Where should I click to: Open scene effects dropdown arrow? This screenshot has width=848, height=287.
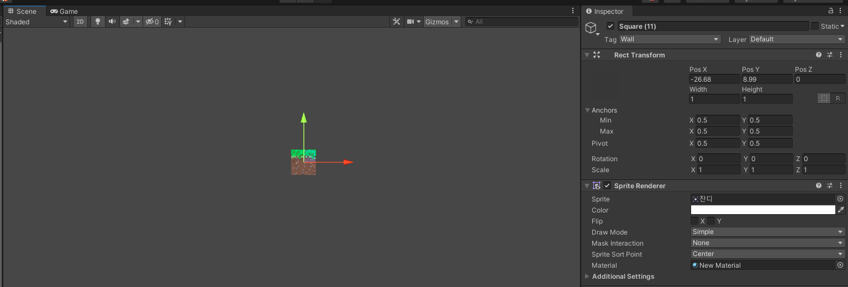coord(138,22)
